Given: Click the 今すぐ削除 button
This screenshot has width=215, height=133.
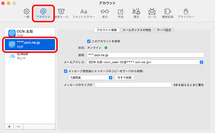Looking at the screenshot, I should [x=124, y=78].
